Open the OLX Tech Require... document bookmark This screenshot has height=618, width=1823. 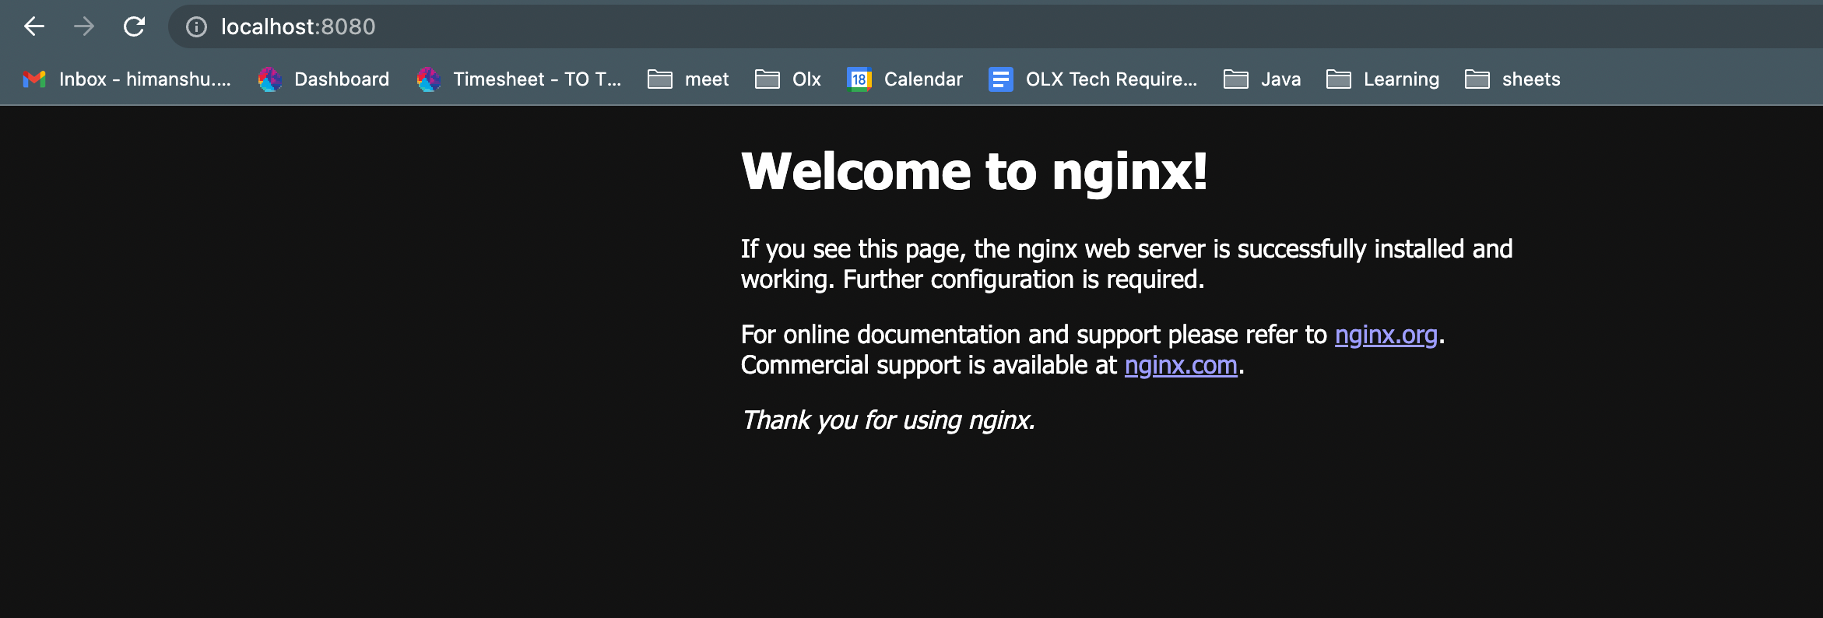point(1093,79)
